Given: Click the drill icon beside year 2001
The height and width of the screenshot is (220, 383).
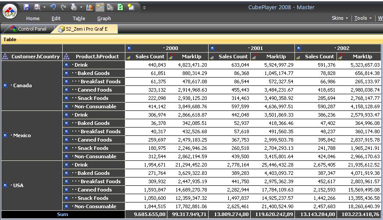Looking at the screenshot, I should tap(213, 48).
